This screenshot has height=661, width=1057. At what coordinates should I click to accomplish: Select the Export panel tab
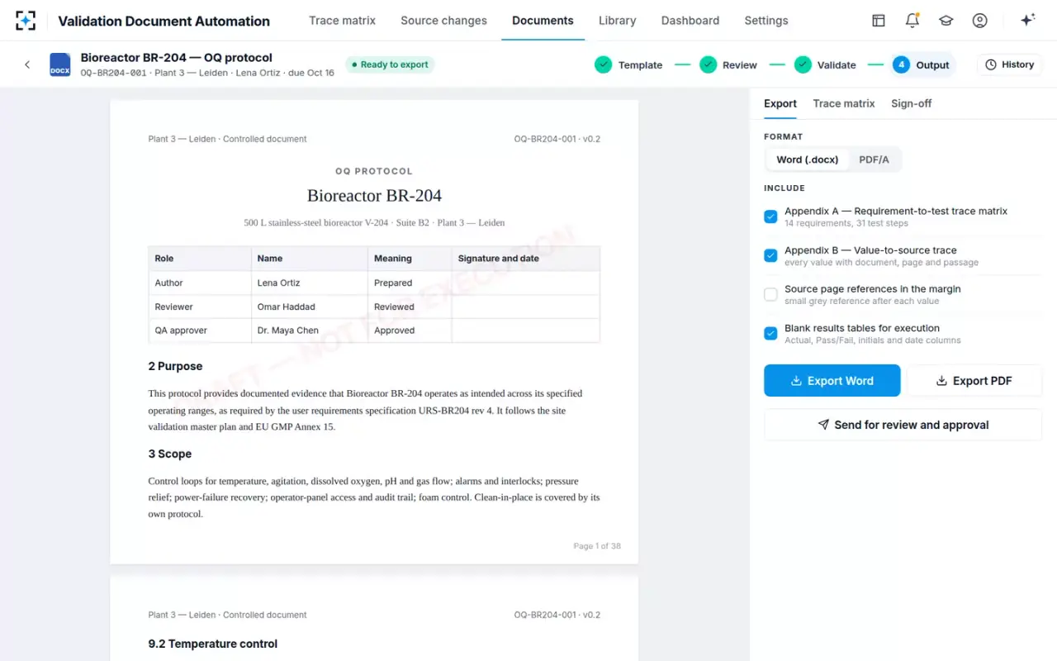pos(780,103)
